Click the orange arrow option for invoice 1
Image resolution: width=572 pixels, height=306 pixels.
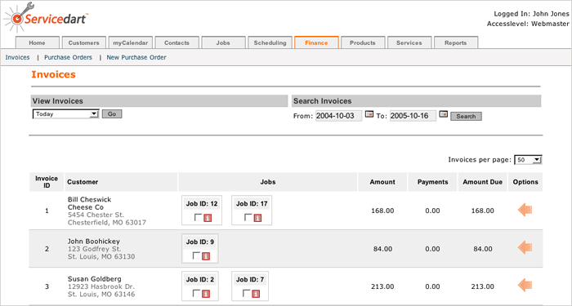pos(525,210)
